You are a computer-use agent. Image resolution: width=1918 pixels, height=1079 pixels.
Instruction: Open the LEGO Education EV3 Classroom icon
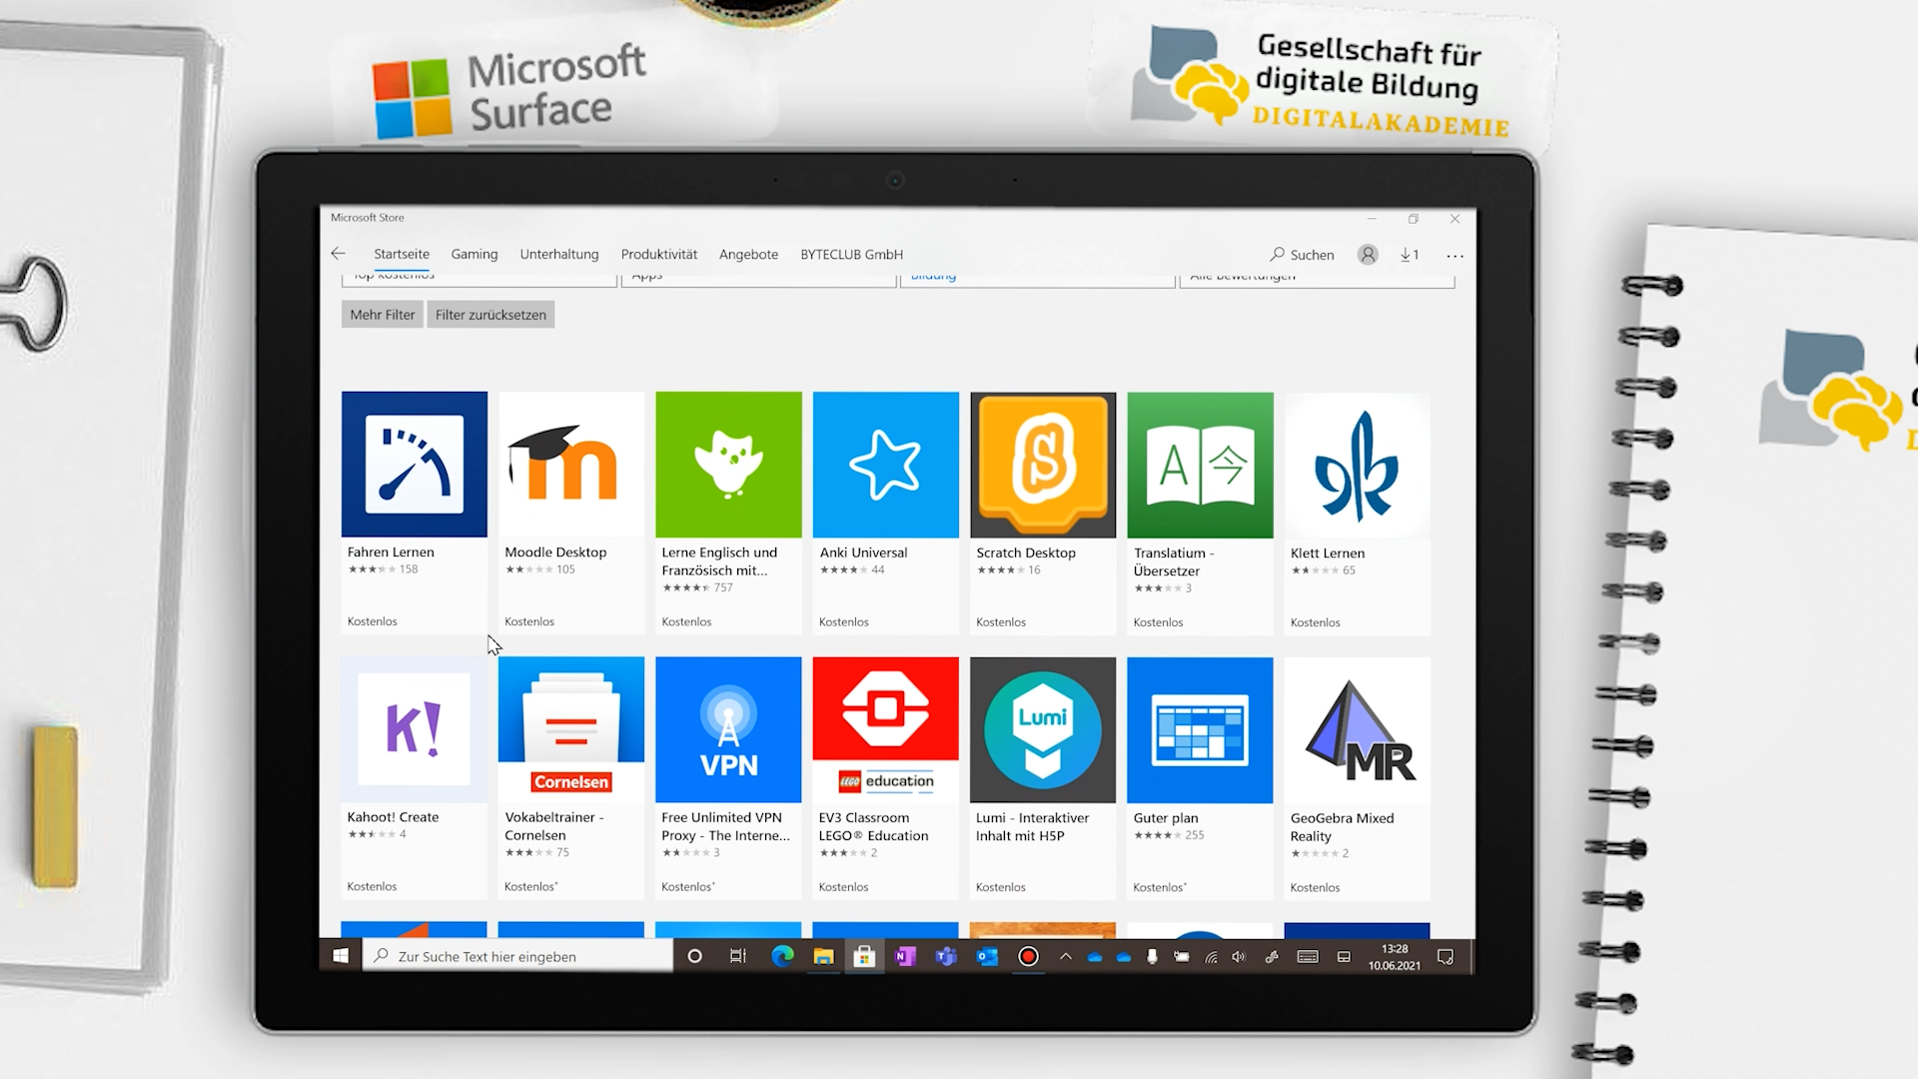[x=885, y=729]
